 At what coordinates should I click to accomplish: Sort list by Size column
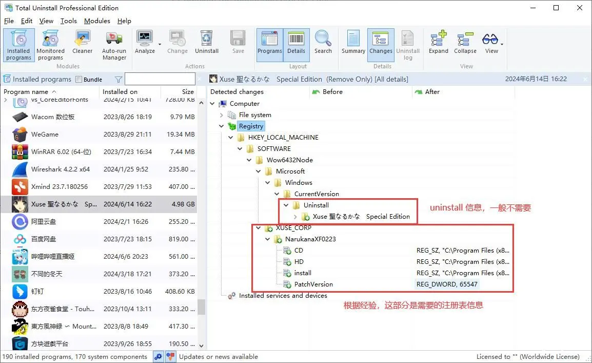click(179, 92)
